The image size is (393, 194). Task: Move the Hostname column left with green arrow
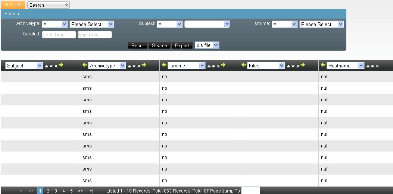pos(323,65)
